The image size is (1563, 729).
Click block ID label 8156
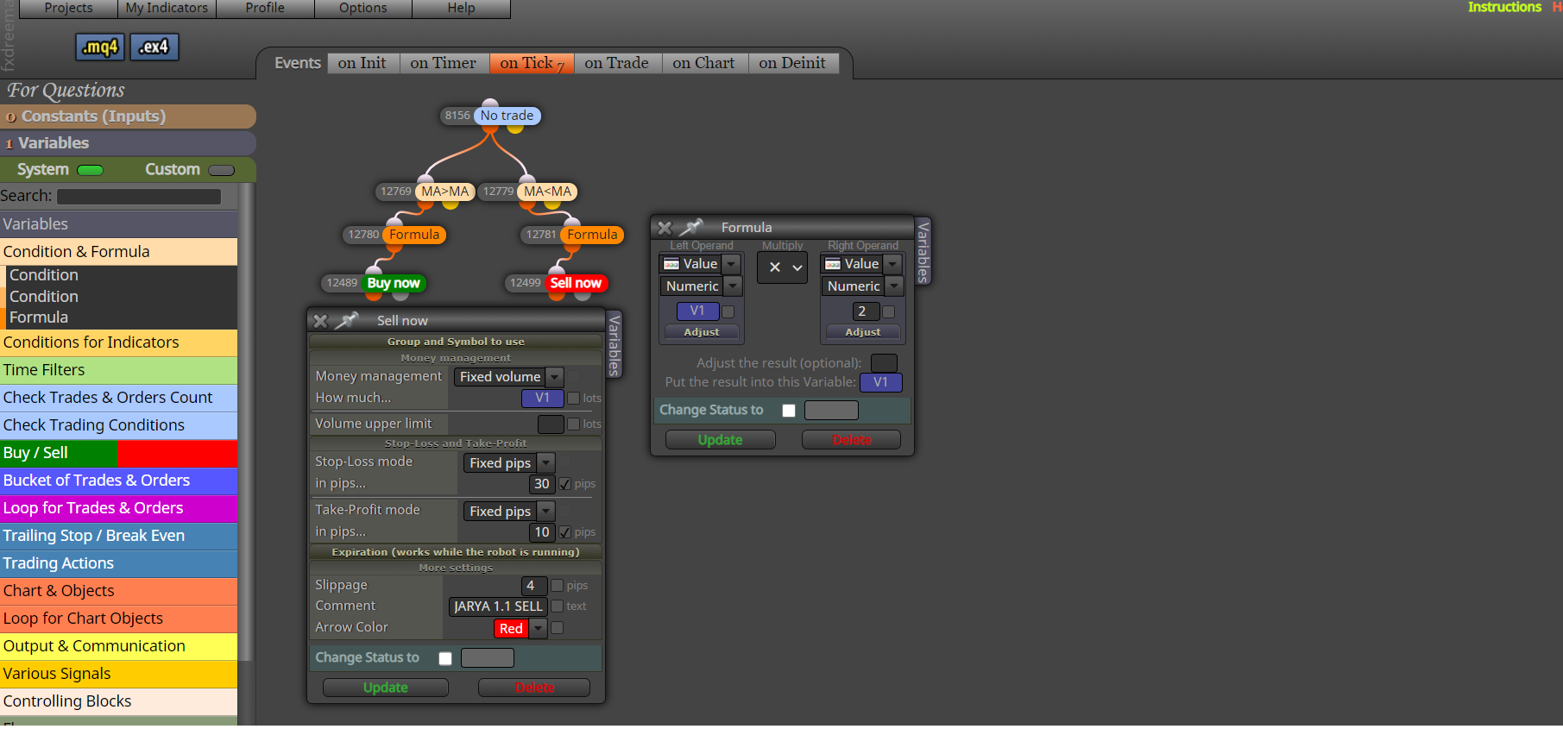pos(457,116)
